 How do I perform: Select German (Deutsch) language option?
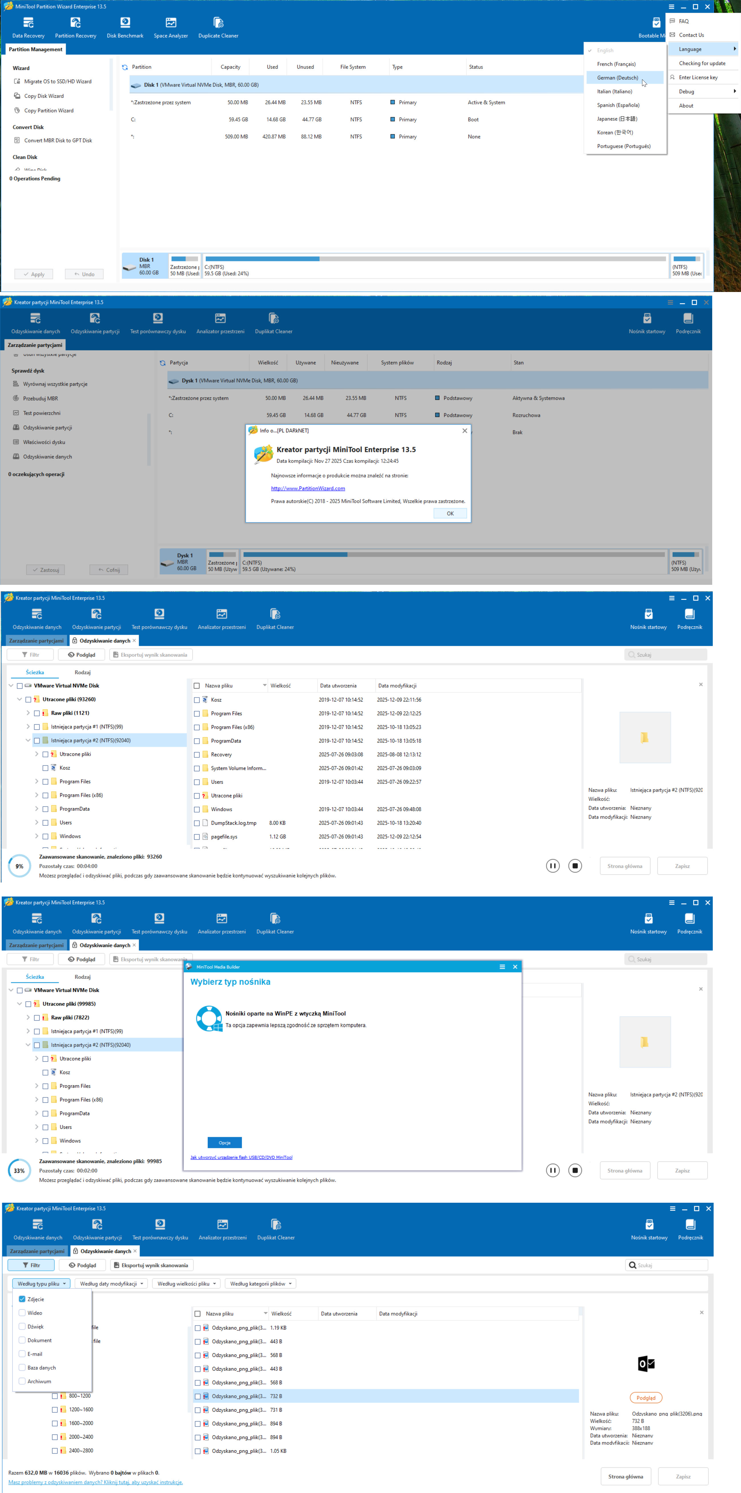[617, 78]
